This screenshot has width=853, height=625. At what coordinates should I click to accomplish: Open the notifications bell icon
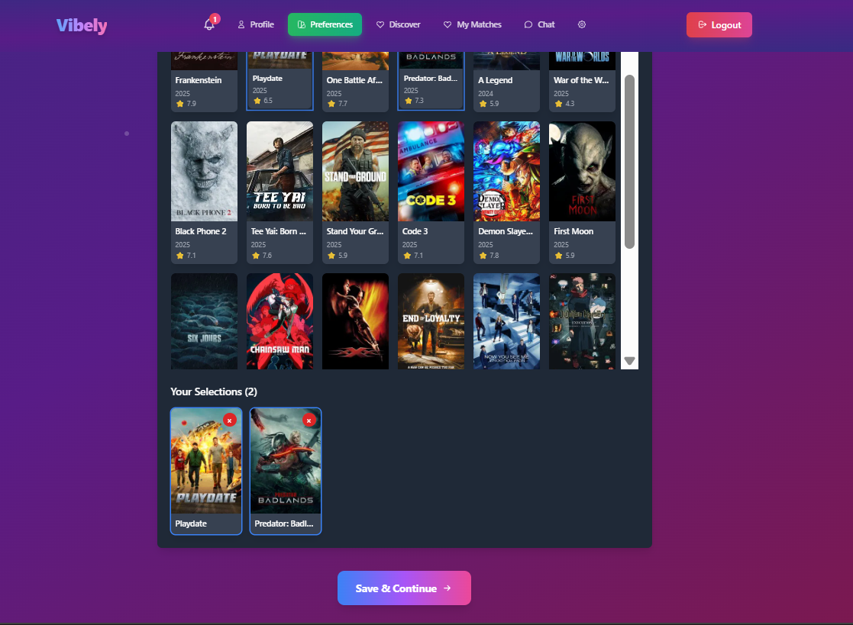click(209, 24)
